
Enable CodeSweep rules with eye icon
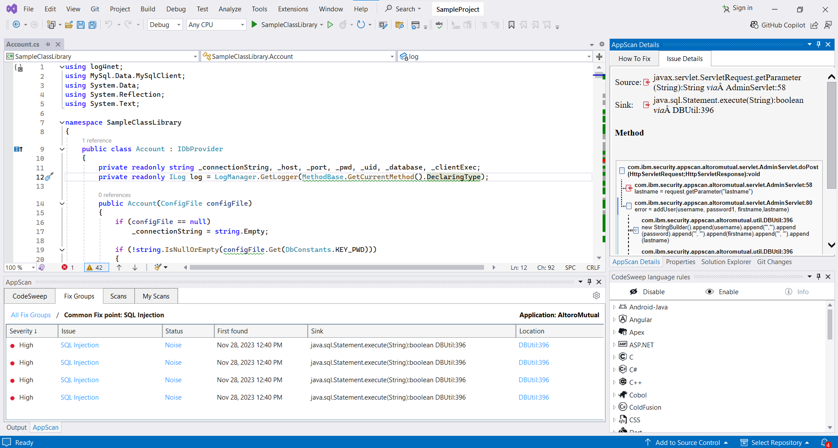point(710,292)
